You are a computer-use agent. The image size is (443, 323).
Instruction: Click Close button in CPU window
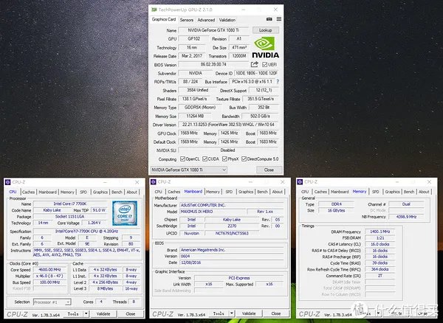[130, 313]
